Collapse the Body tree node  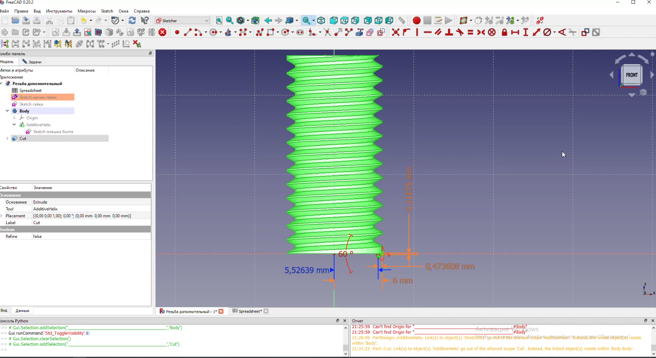[x=7, y=111]
